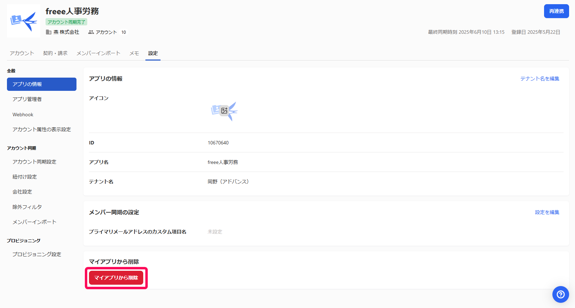Click the マイアプリから削除 section heading

(x=114, y=262)
